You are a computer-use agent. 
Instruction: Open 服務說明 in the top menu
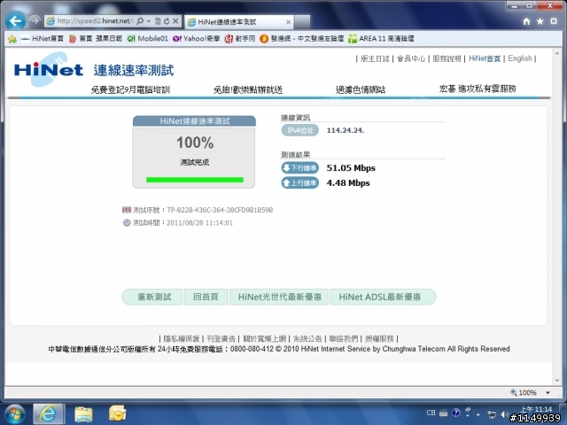pos(447,58)
